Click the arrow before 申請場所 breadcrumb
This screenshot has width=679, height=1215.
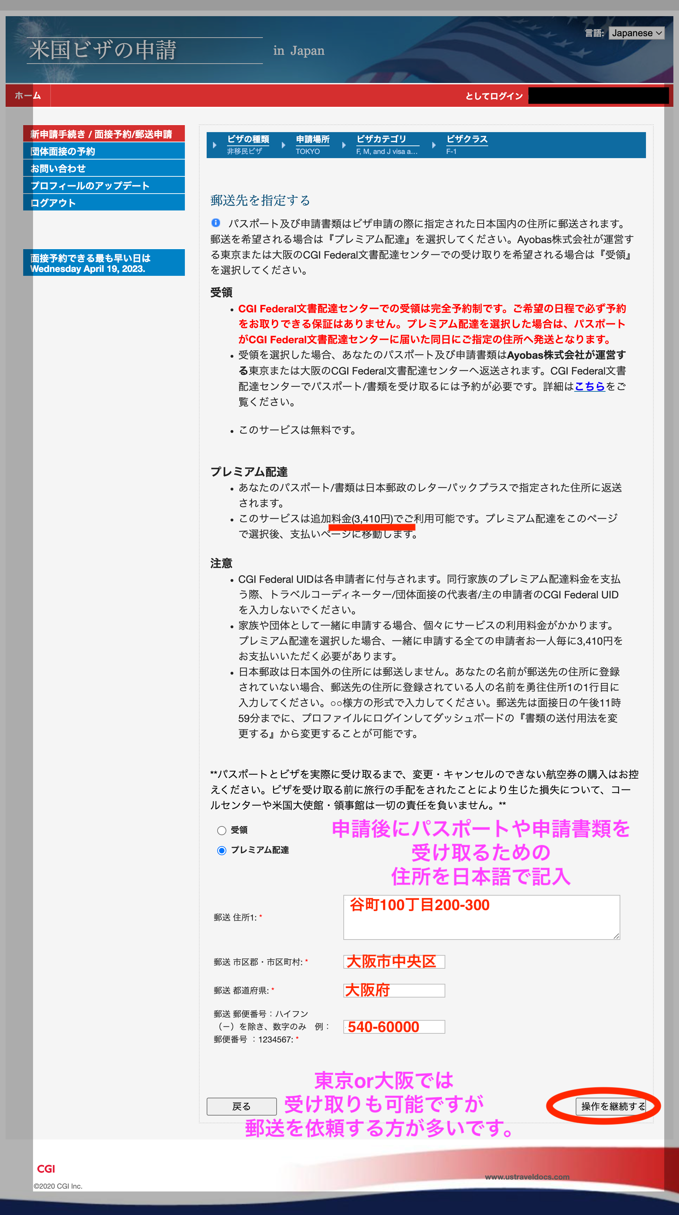pos(283,145)
